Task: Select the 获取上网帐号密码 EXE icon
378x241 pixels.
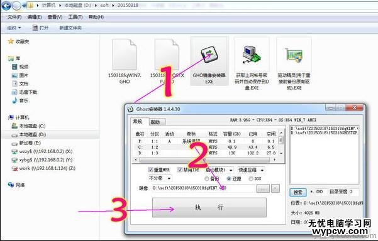Action: [252, 55]
